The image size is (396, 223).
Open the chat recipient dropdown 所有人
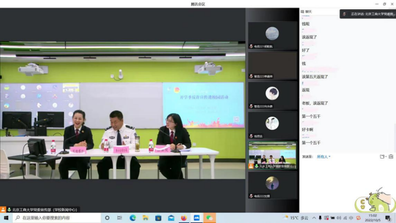pyautogui.click(x=323, y=156)
